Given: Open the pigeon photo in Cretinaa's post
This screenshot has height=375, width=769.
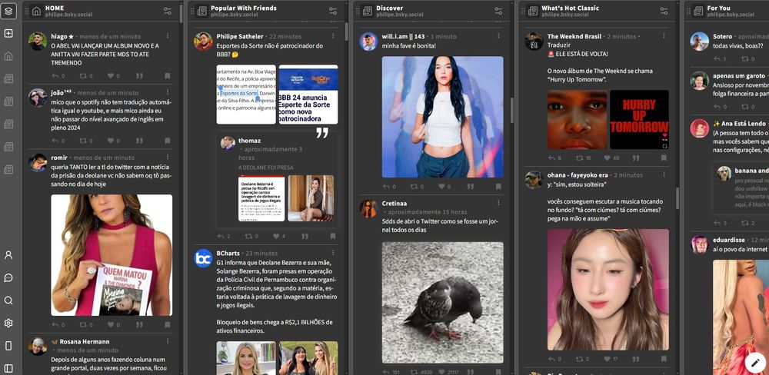Looking at the screenshot, I should coord(442,303).
